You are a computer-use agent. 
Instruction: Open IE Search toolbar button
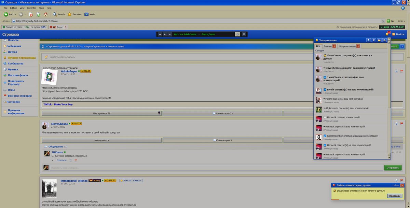pos(59,14)
